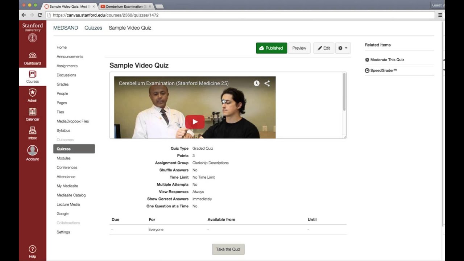
Task: Go to MEDSAND breadcrumb link
Action: tap(66, 28)
